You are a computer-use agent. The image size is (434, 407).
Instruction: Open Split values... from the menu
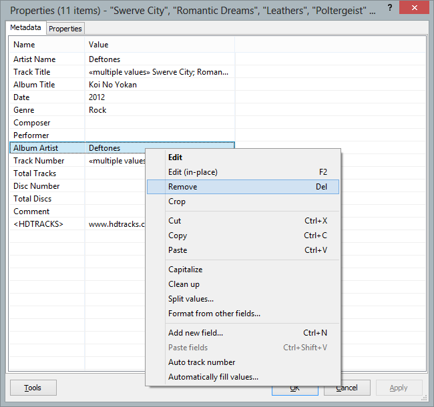pos(243,299)
